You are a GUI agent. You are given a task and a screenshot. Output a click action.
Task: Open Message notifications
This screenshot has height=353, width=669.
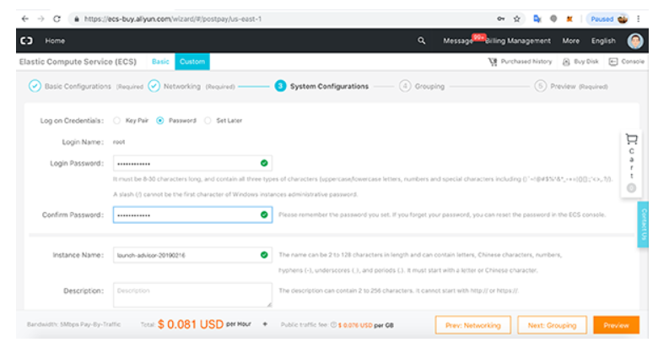pyautogui.click(x=458, y=41)
